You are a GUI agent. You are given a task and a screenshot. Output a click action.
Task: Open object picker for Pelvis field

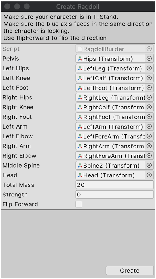click(x=149, y=59)
